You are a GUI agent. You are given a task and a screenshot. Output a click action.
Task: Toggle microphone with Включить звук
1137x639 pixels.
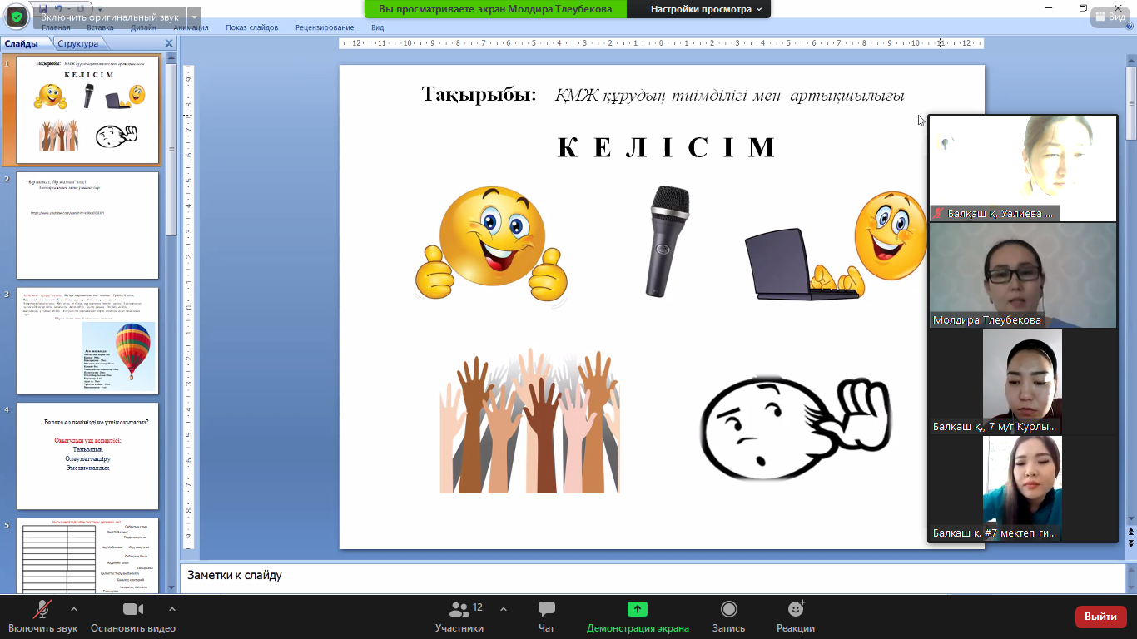coord(42,609)
